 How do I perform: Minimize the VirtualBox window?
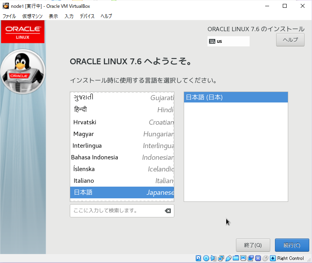(267, 6)
